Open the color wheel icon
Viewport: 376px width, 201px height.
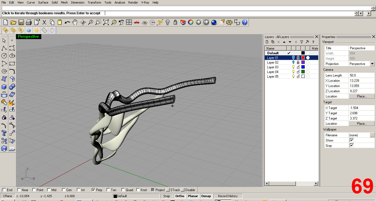coord(191,22)
